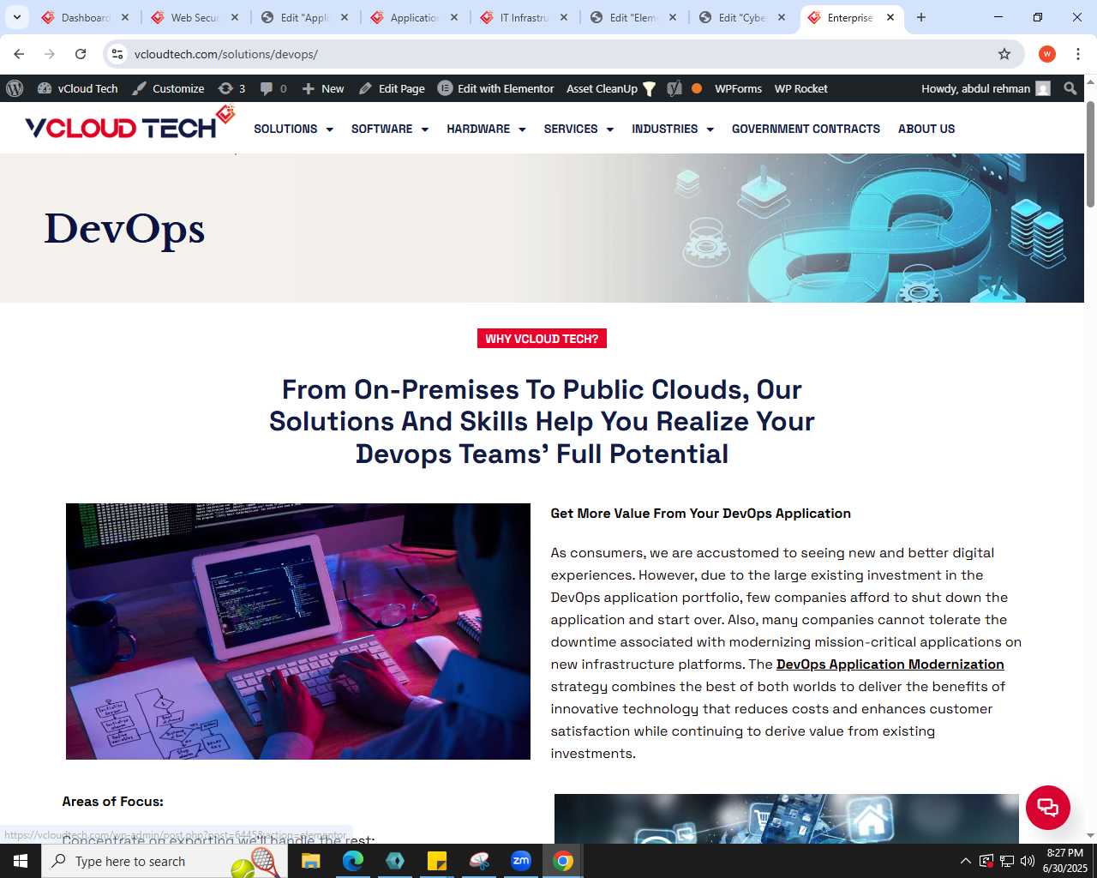
Task: Open the vCloud Tech dashboard link
Action: coord(78,88)
